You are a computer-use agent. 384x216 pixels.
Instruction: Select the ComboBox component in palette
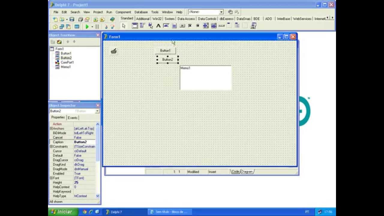click(214, 26)
